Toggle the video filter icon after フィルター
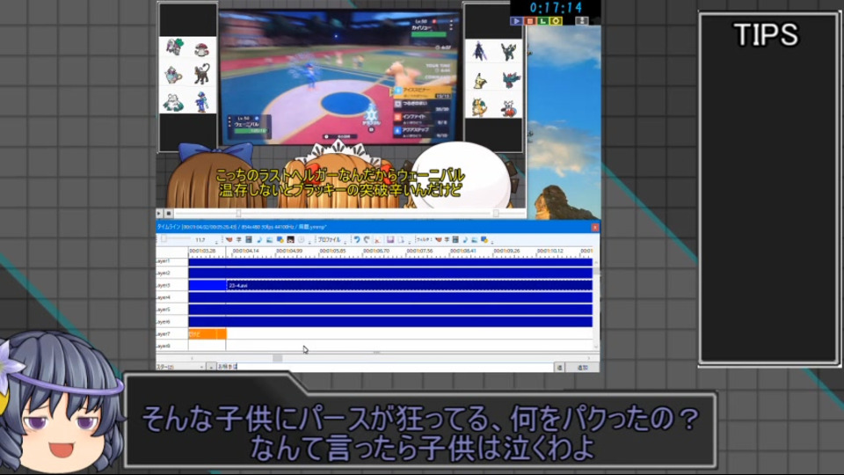Screen dimensions: 844x475 pos(455,239)
